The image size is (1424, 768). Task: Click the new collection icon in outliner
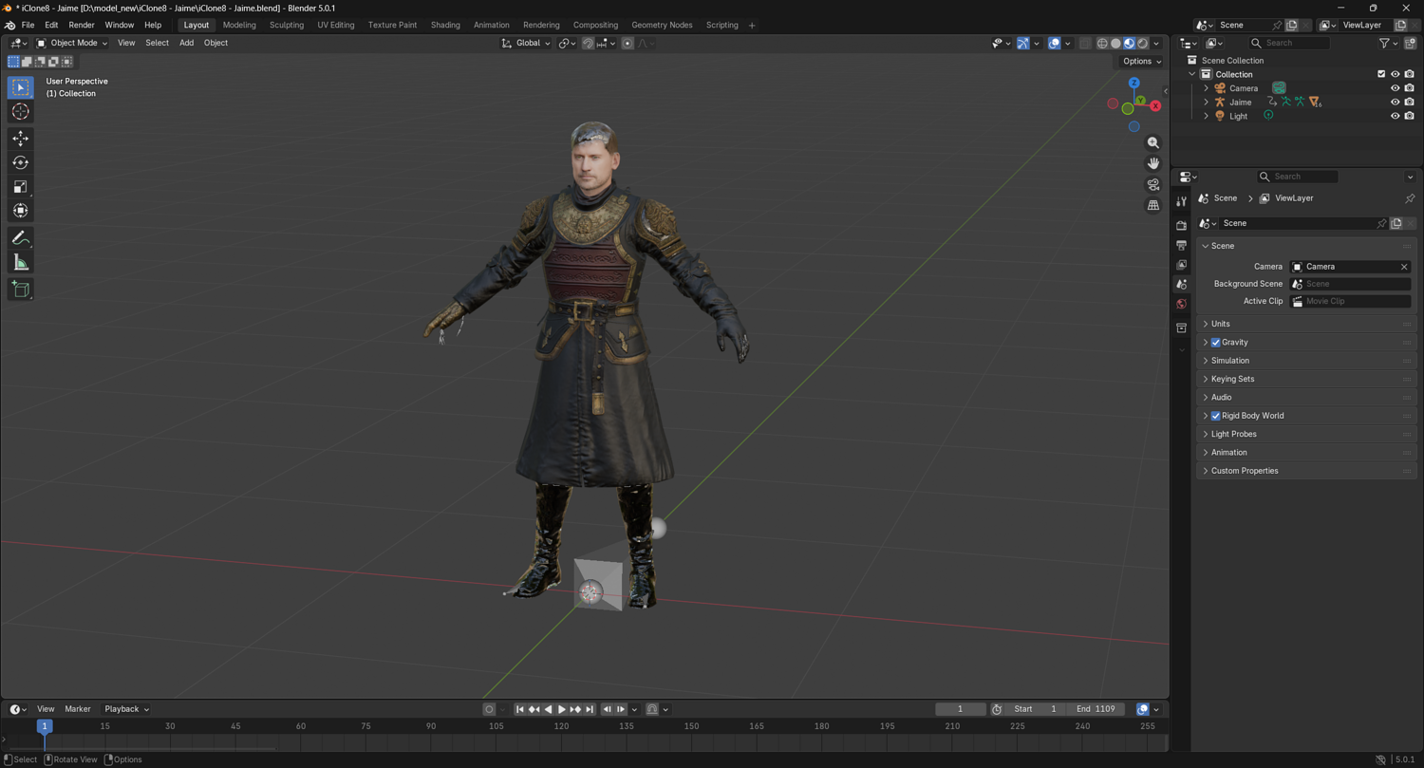point(1410,43)
